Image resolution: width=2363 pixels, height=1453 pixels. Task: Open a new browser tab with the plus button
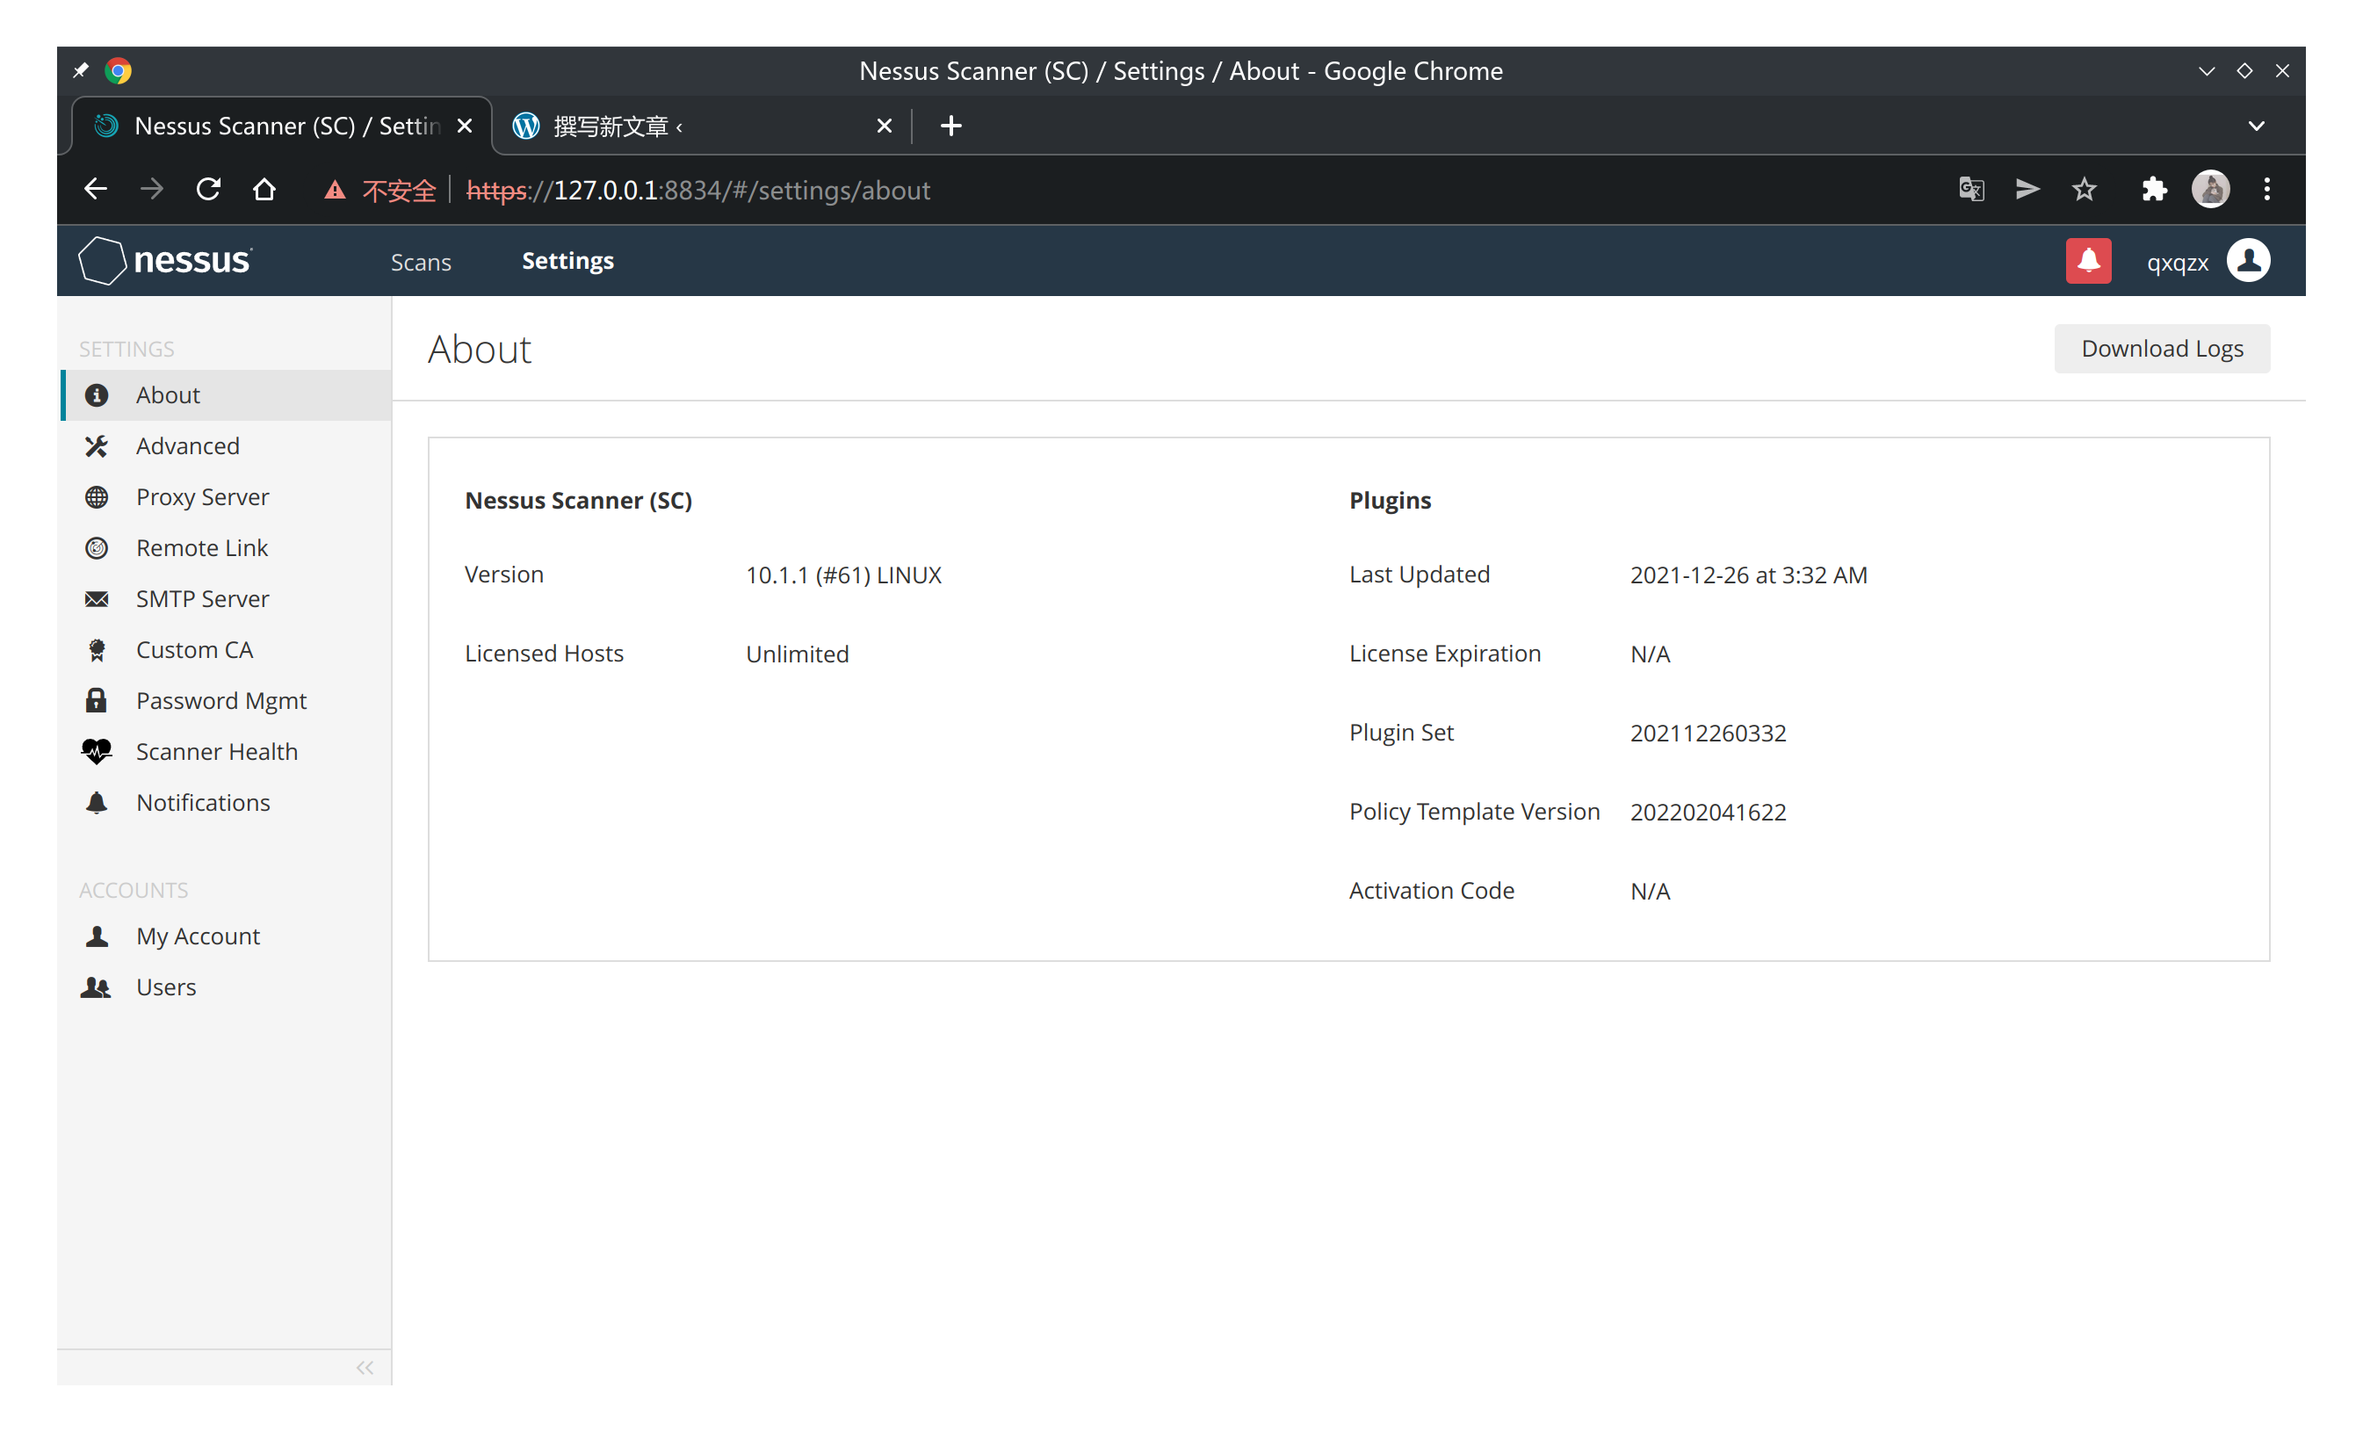pos(950,126)
